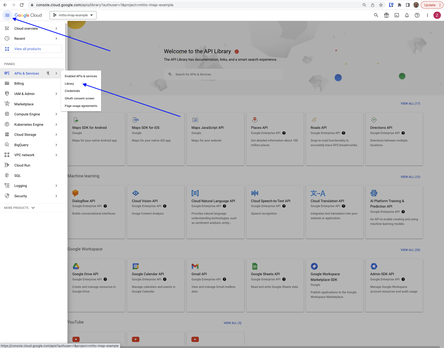444x348 pixels.
Task: Expand Cloud overview submenu chevron
Action: point(56,28)
